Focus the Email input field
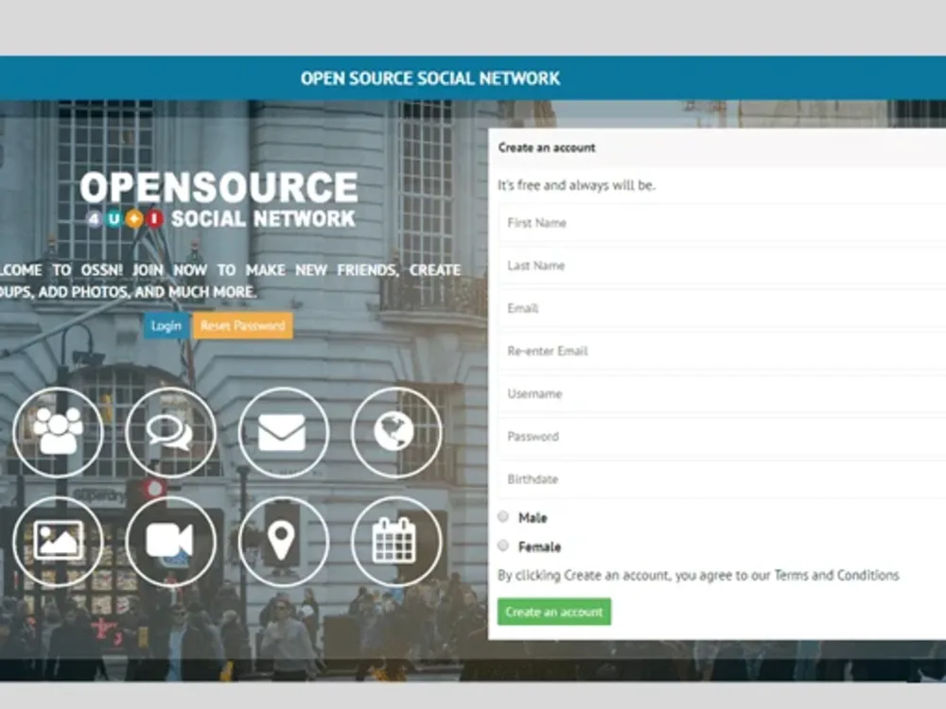Image resolution: width=946 pixels, height=709 pixels. coord(722,309)
